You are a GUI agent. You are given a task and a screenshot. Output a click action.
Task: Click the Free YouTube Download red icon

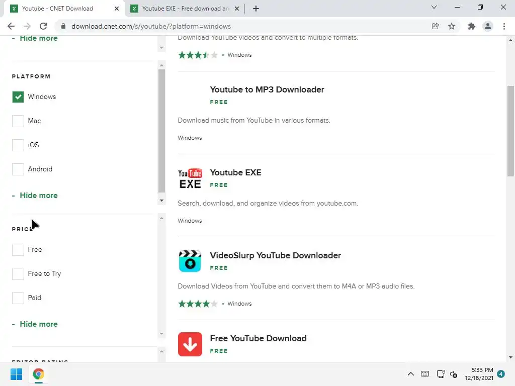point(190,344)
